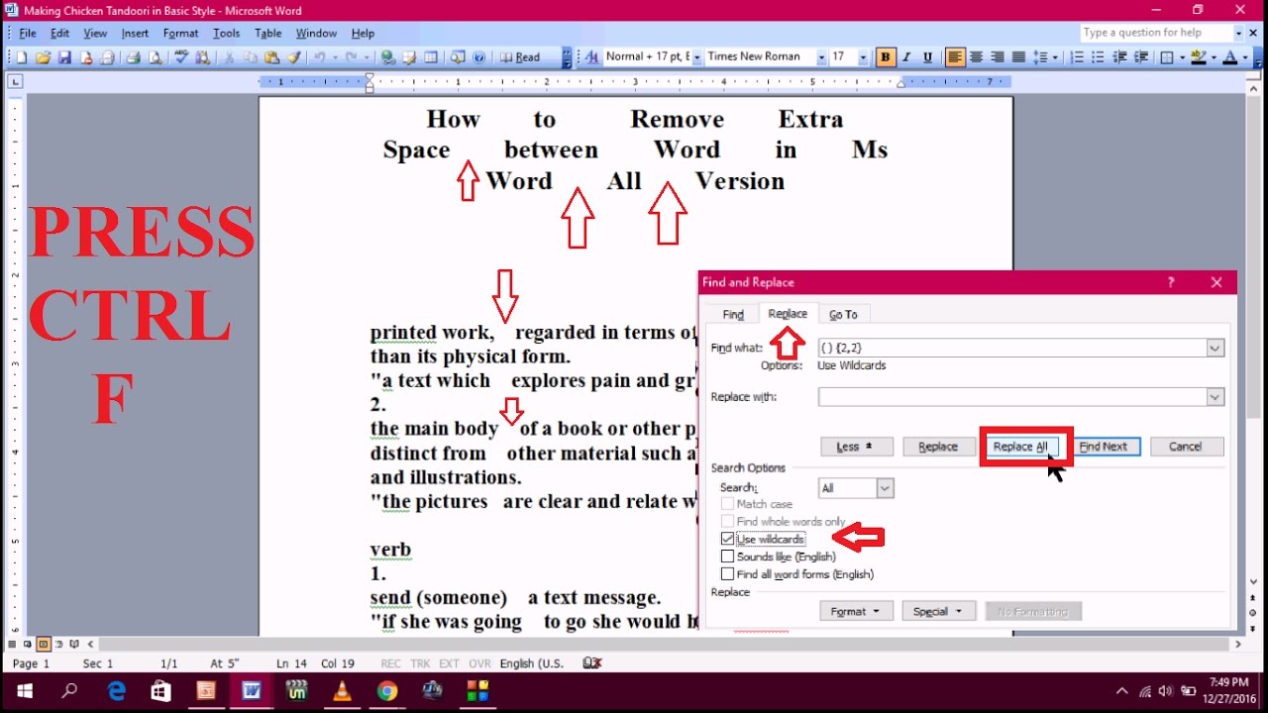Increase the paragraph indent
The image size is (1268, 713).
[1140, 57]
